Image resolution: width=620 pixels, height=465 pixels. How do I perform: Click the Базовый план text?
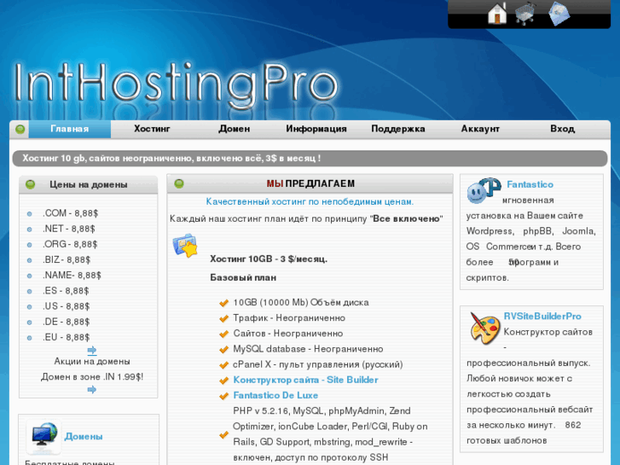pos(243,278)
